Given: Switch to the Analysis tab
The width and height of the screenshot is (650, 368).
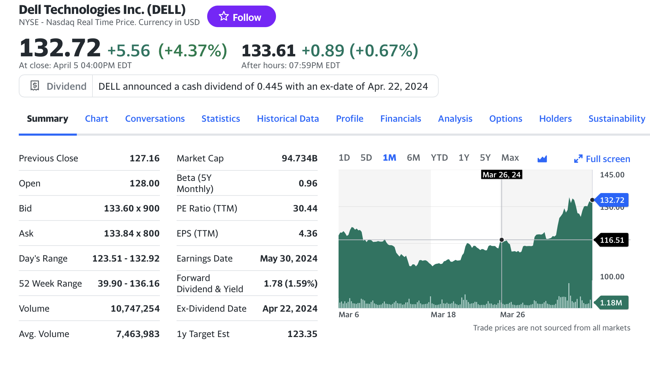Looking at the screenshot, I should coord(455,119).
